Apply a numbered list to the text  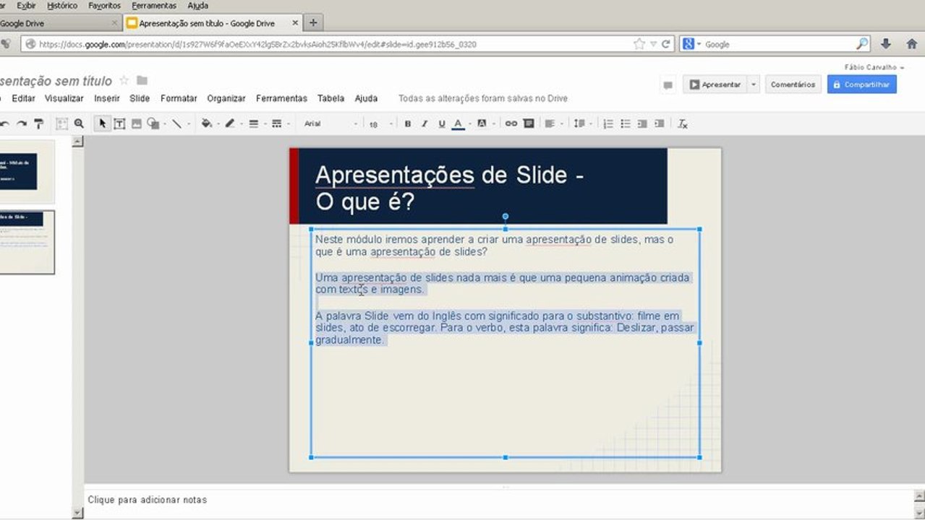click(x=608, y=123)
